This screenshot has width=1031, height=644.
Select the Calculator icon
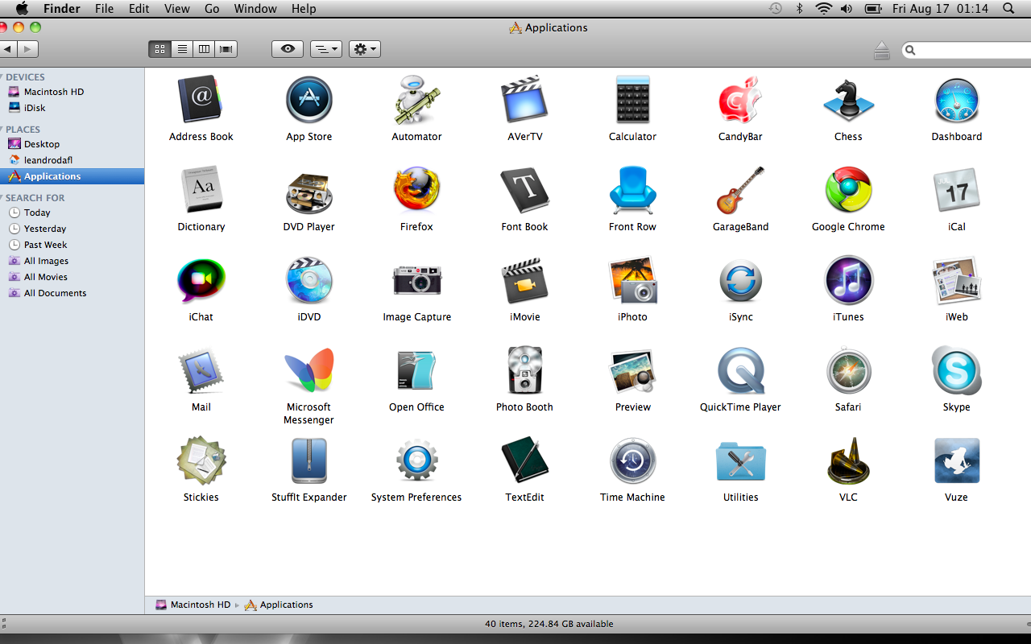632,100
